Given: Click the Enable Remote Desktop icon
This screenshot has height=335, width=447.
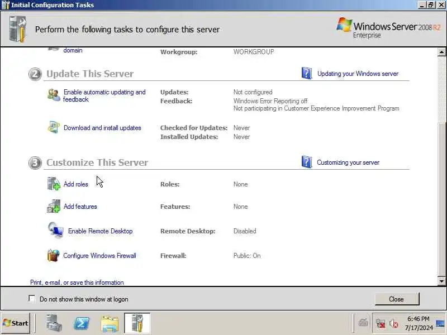Looking at the screenshot, I should point(55,230).
